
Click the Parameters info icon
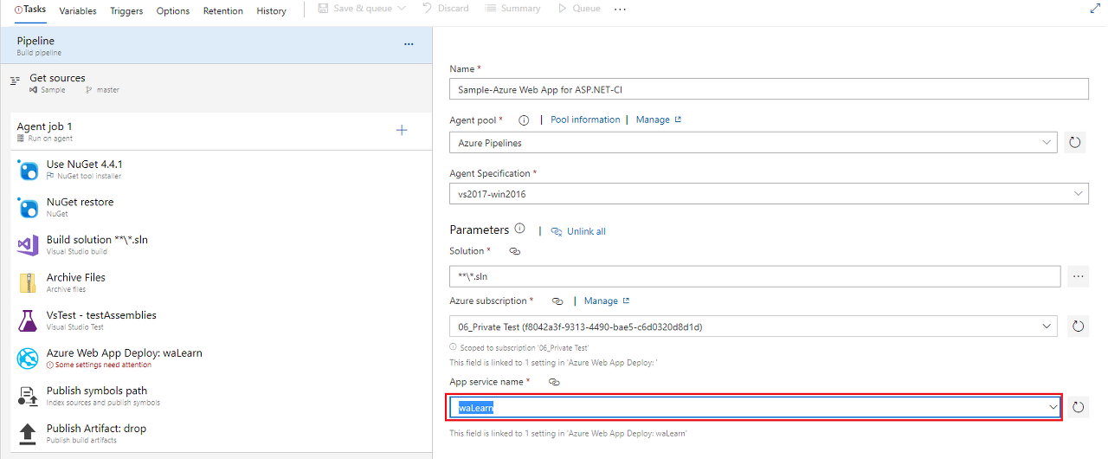[519, 229]
